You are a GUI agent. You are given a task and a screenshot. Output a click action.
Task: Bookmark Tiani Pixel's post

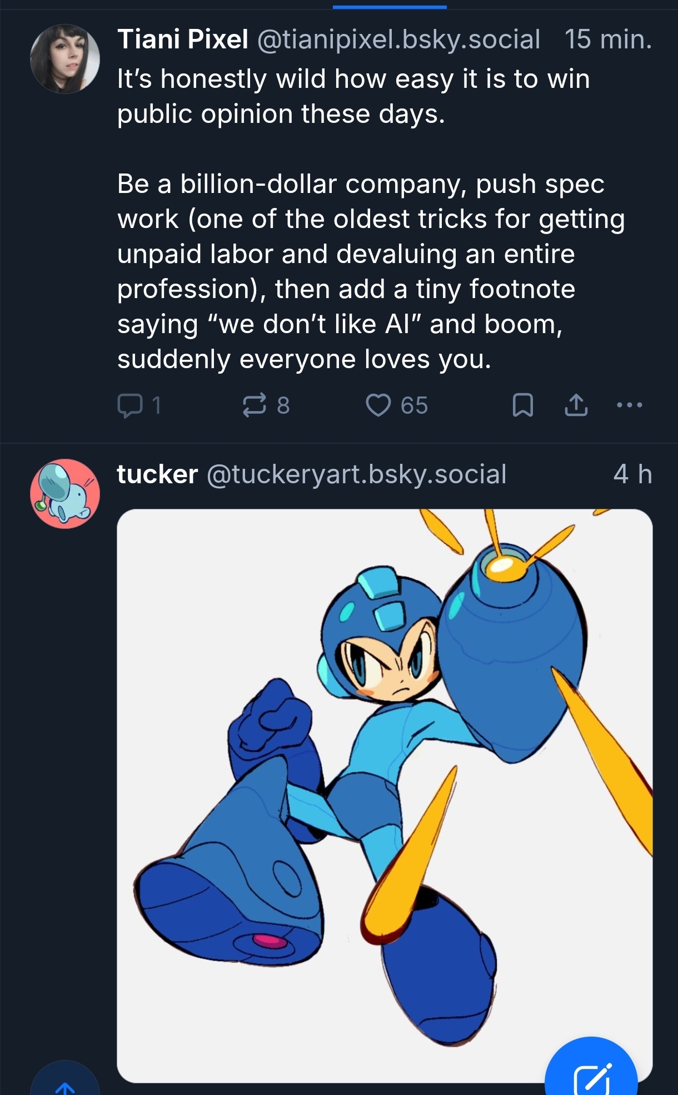[522, 405]
